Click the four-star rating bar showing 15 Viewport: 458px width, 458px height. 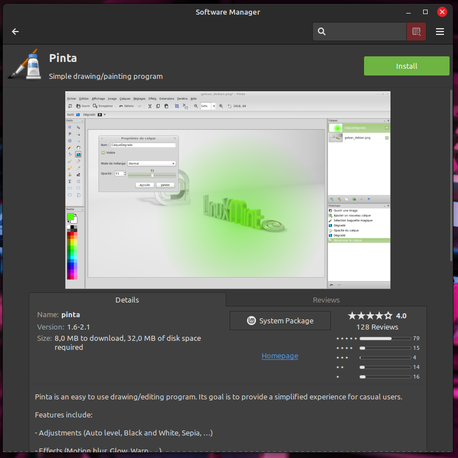click(385, 348)
